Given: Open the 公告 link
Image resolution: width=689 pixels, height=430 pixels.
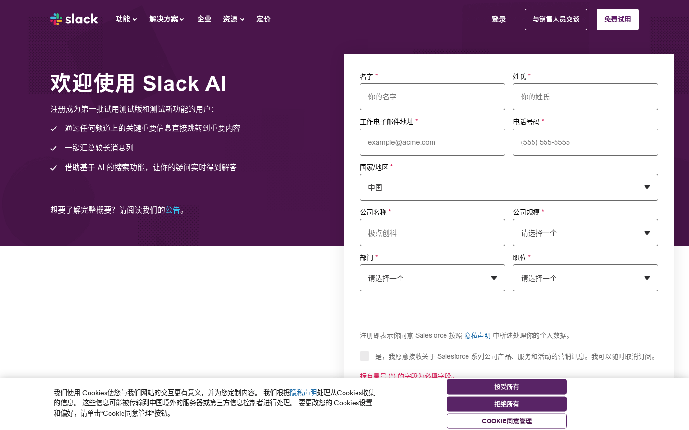Looking at the screenshot, I should pyautogui.click(x=173, y=210).
